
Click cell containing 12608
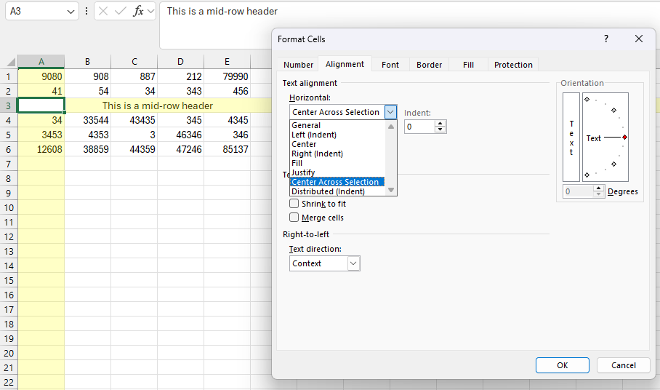click(41, 149)
